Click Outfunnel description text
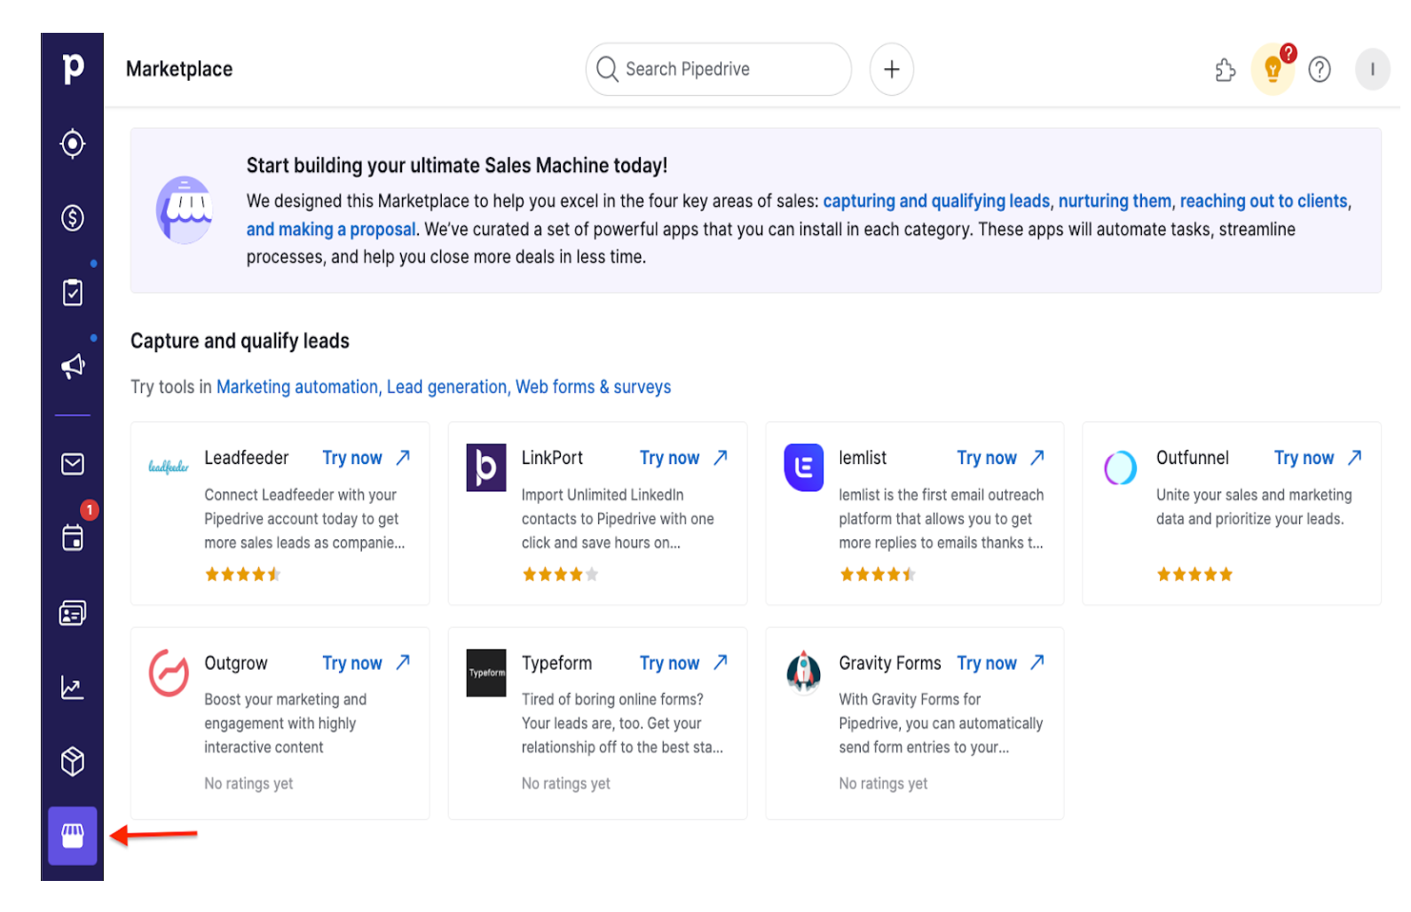The image size is (1411, 912). coord(1254,507)
